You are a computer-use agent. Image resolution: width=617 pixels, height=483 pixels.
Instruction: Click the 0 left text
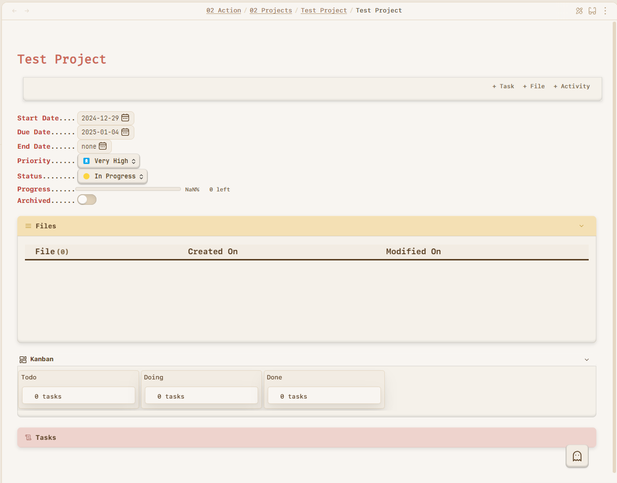220,189
